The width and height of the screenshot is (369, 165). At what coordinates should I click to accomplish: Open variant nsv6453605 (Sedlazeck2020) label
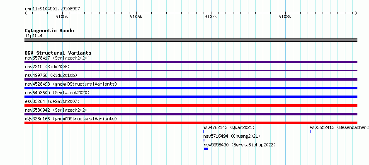click(57, 93)
